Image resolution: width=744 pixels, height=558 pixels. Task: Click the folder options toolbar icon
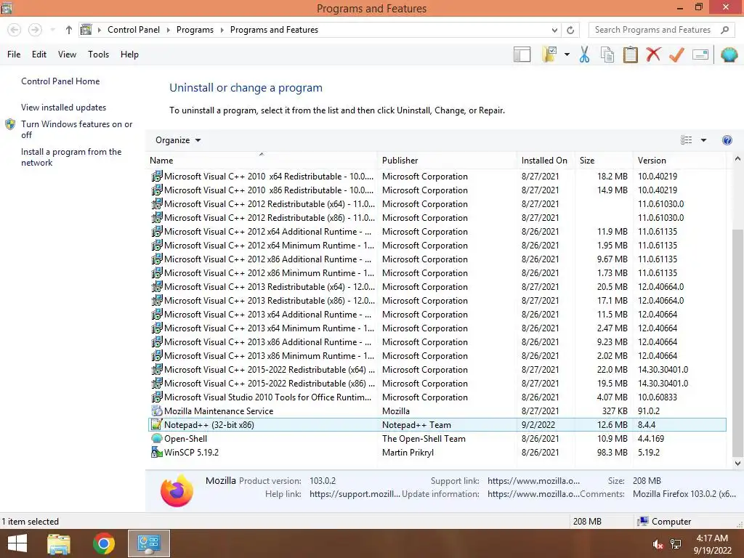549,54
